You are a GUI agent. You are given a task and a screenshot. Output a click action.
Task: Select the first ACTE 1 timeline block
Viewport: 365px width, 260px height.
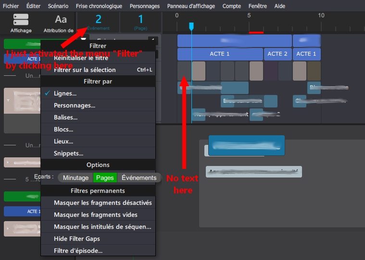coord(220,54)
